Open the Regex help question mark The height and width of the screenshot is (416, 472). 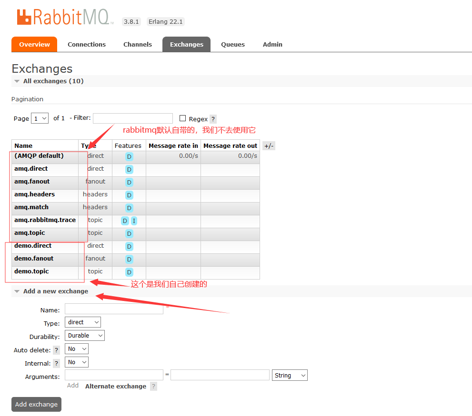pyautogui.click(x=213, y=119)
